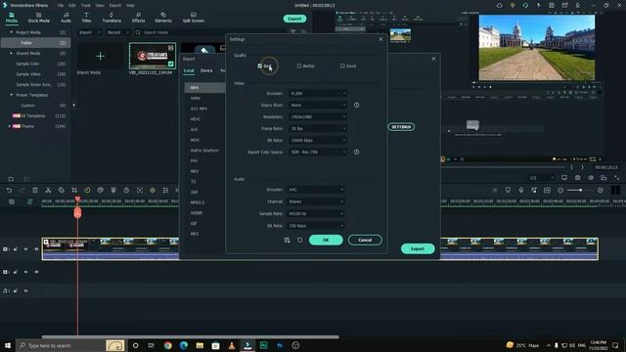Click the Windows Start button
This screenshot has height=352, width=626.
tap(7, 345)
